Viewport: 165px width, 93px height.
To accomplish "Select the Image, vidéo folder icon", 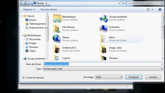I will point(103,49).
